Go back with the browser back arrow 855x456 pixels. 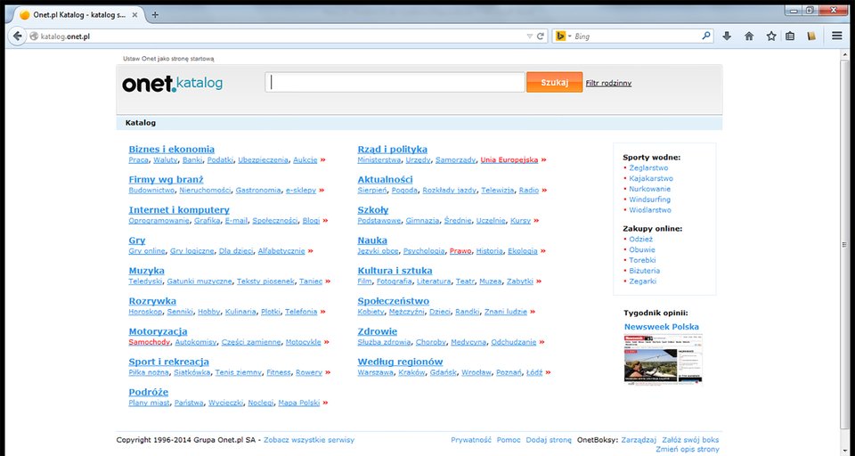click(18, 36)
